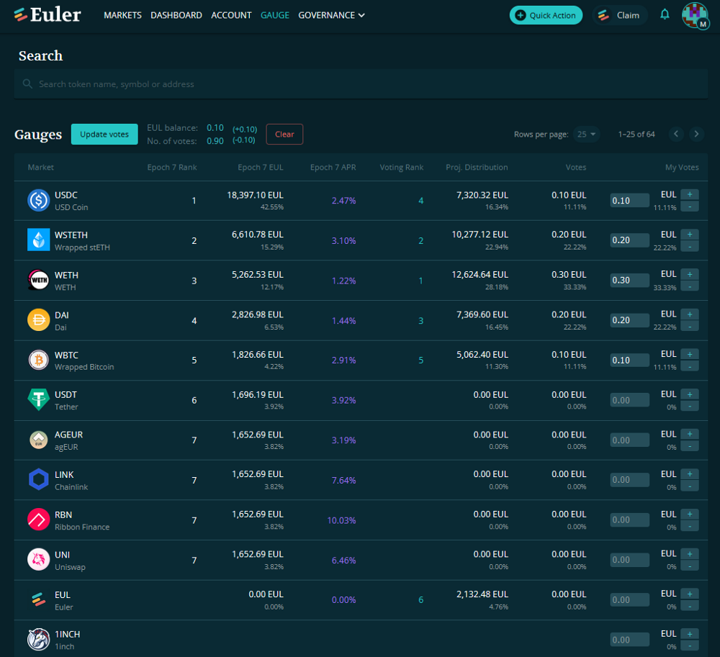Open the notifications bell
The image size is (720, 657).
pyautogui.click(x=665, y=14)
